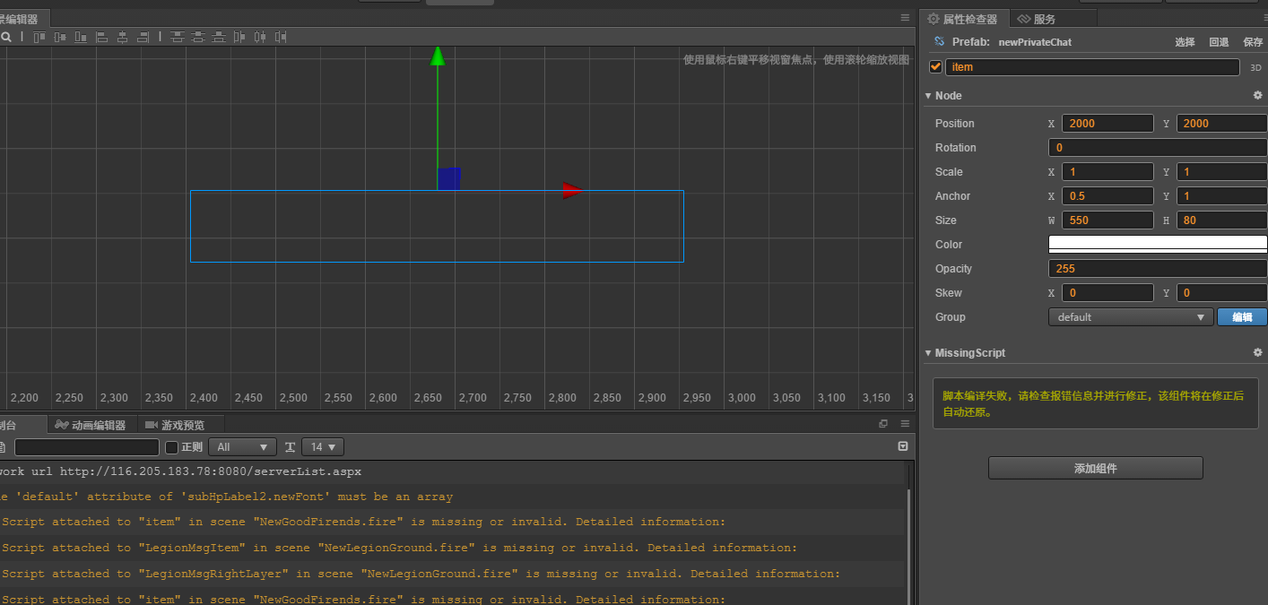Open the All log filter dropdown
This screenshot has width=1268, height=605.
[242, 447]
